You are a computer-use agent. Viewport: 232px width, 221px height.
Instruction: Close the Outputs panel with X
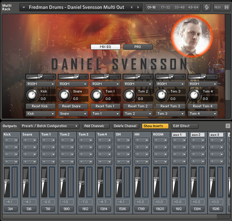click(228, 126)
